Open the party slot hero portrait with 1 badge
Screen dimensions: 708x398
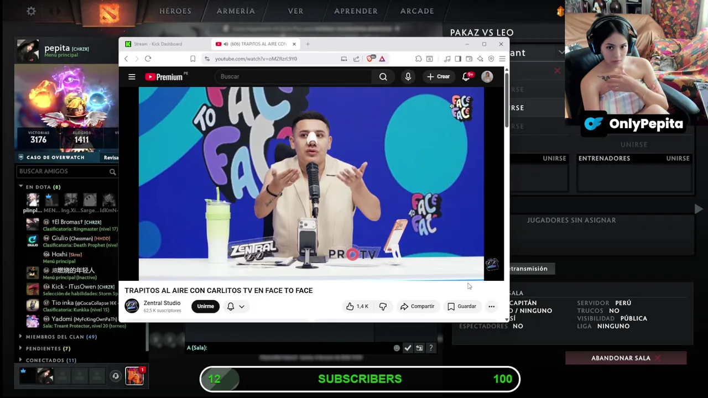(134, 376)
